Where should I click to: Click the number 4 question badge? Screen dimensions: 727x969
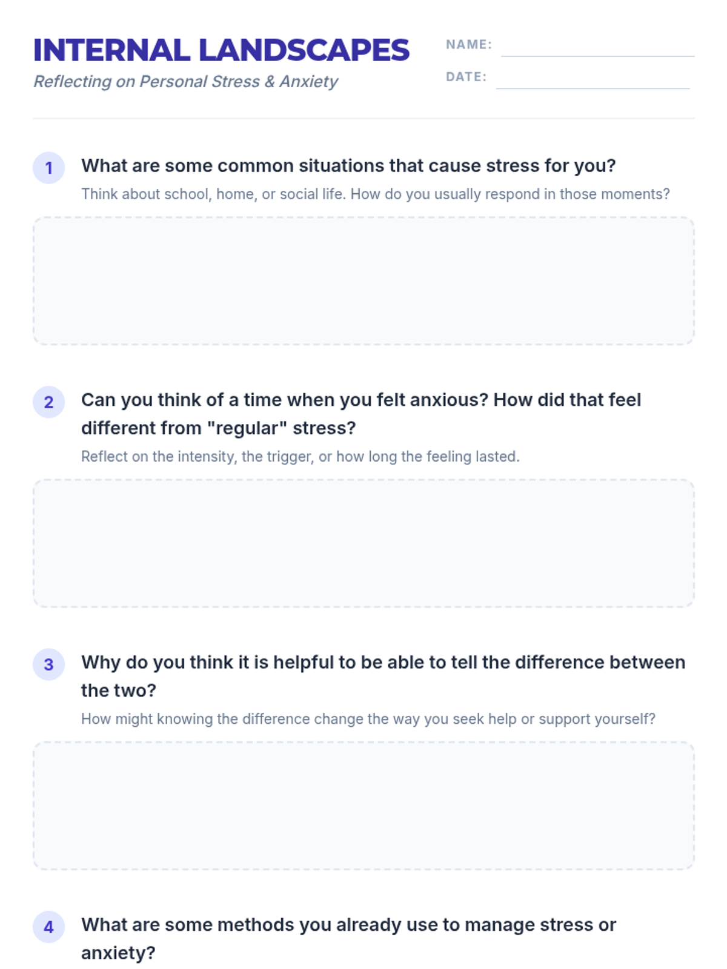(x=48, y=927)
